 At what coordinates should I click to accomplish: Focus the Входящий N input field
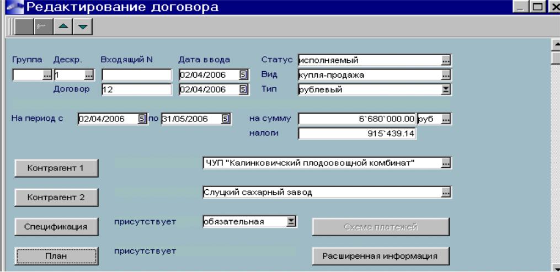[137, 75]
